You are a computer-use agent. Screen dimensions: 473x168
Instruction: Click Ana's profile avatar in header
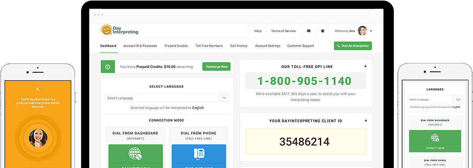362,31
